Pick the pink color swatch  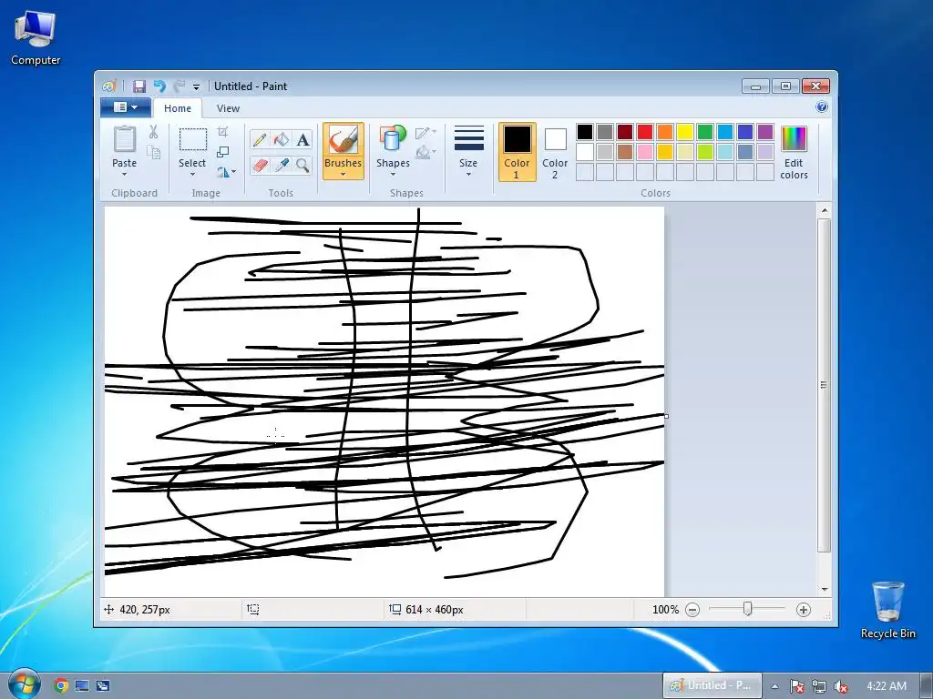coord(645,152)
